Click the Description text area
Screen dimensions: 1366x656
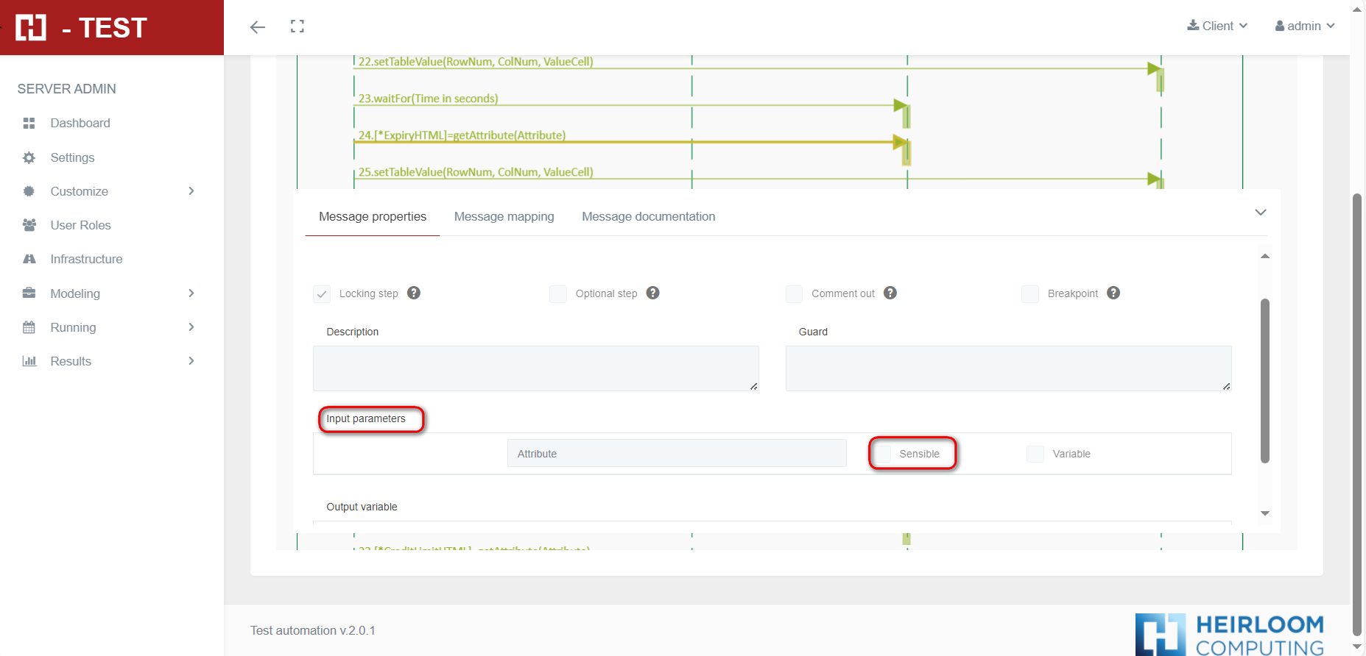pyautogui.click(x=535, y=368)
